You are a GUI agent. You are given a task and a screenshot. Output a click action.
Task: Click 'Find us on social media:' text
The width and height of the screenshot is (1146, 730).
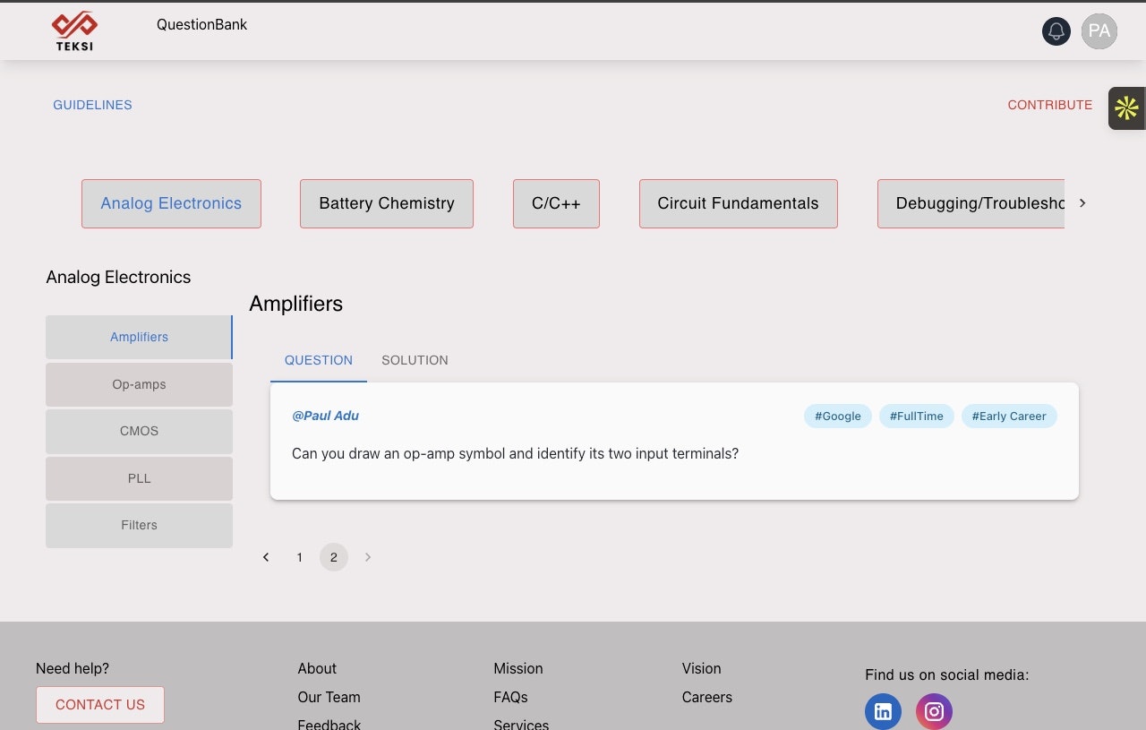click(946, 675)
